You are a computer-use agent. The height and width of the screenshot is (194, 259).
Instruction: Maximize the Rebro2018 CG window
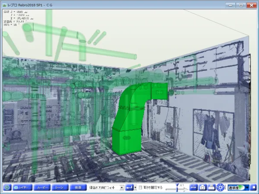(240, 5)
